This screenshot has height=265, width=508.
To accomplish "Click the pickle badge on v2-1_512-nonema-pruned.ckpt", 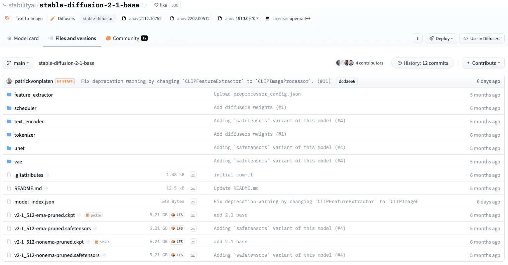I will point(102,242).
